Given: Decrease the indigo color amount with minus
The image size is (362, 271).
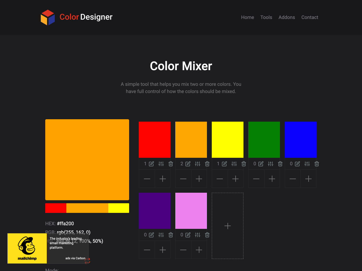Looking at the screenshot, I should [x=147, y=250].
